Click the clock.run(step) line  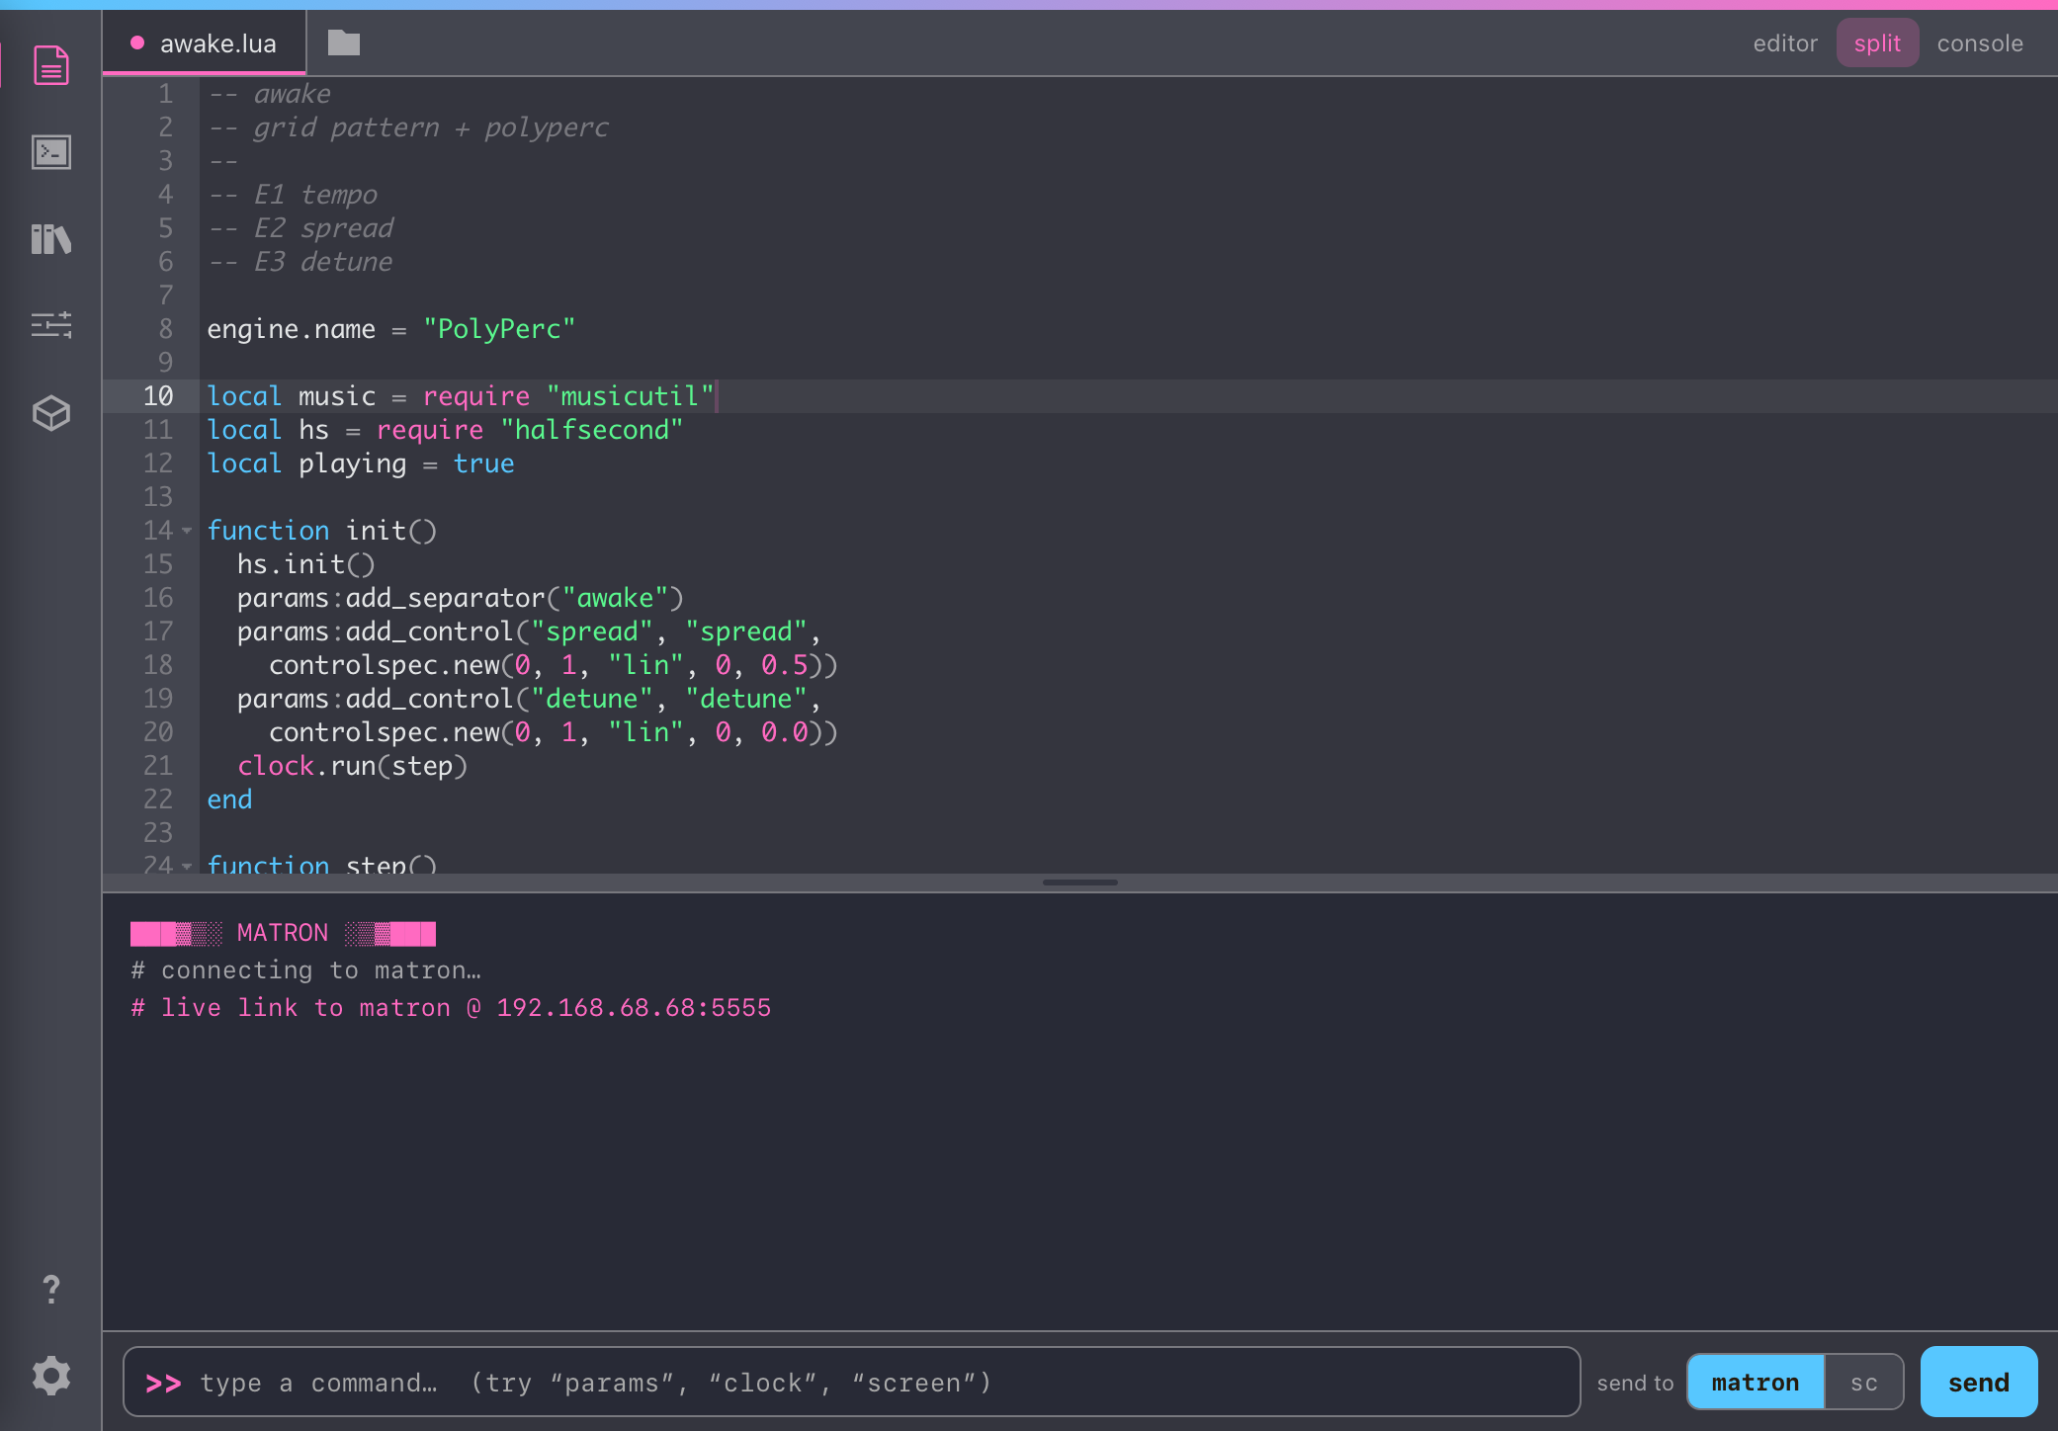click(x=352, y=766)
